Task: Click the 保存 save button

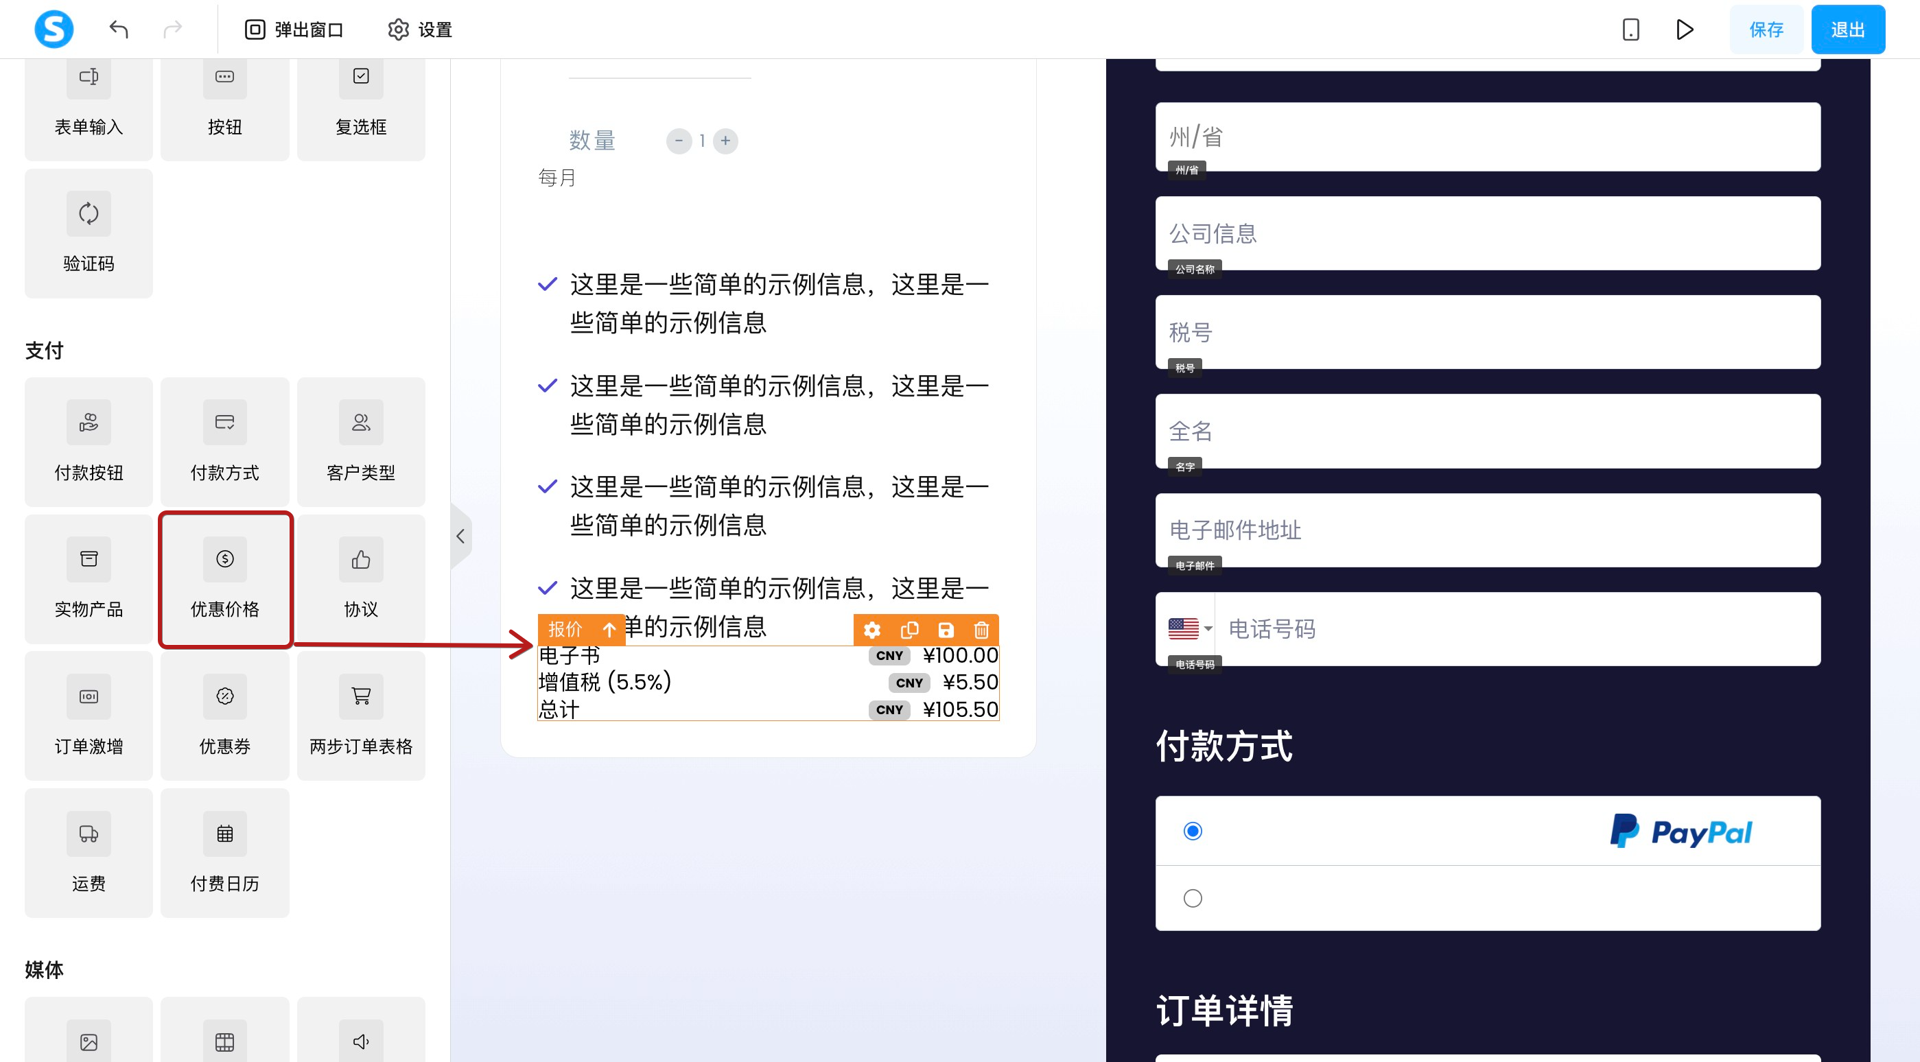Action: point(1766,29)
